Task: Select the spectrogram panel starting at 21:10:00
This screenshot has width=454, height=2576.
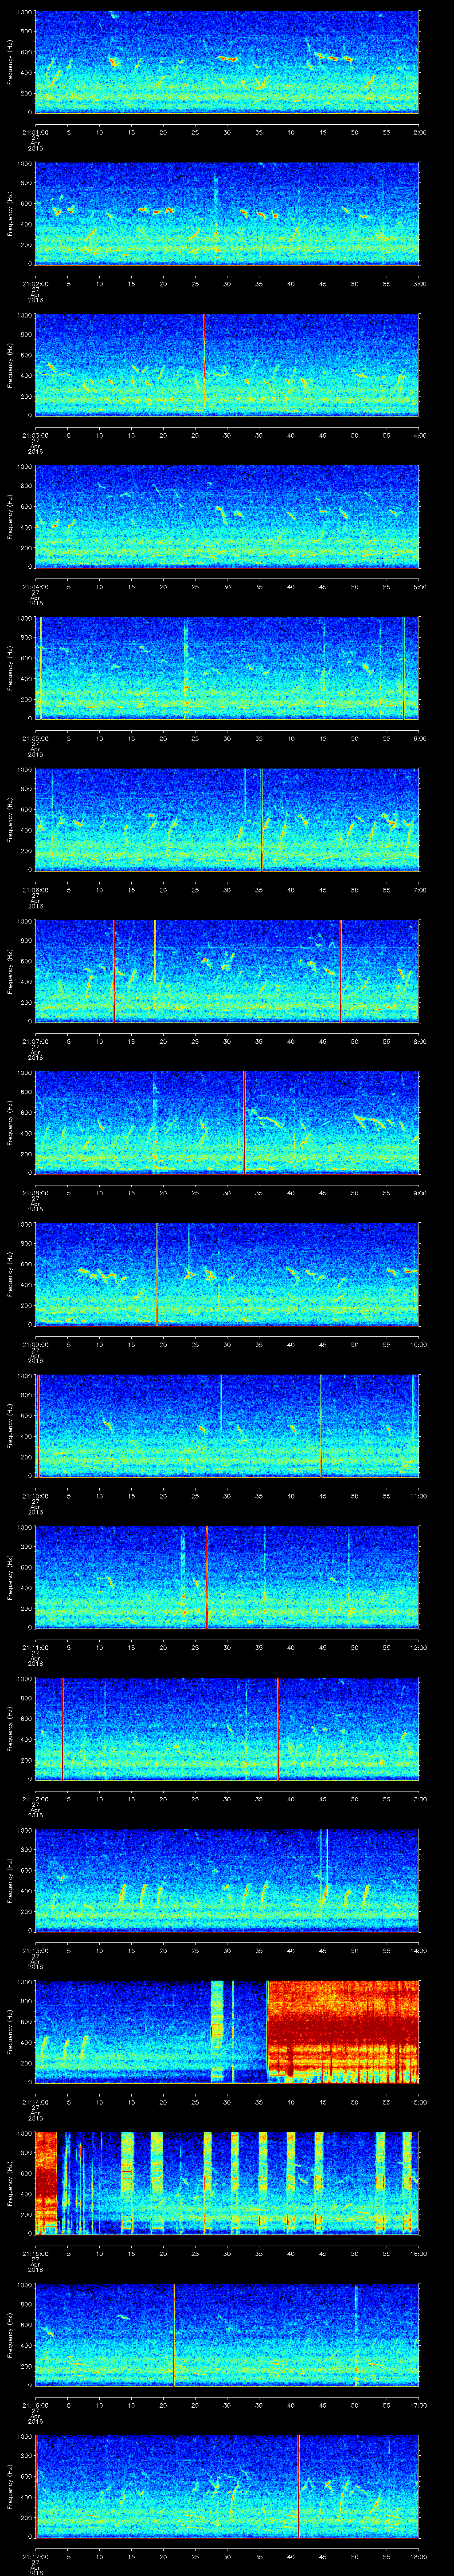Action: (x=227, y=1425)
